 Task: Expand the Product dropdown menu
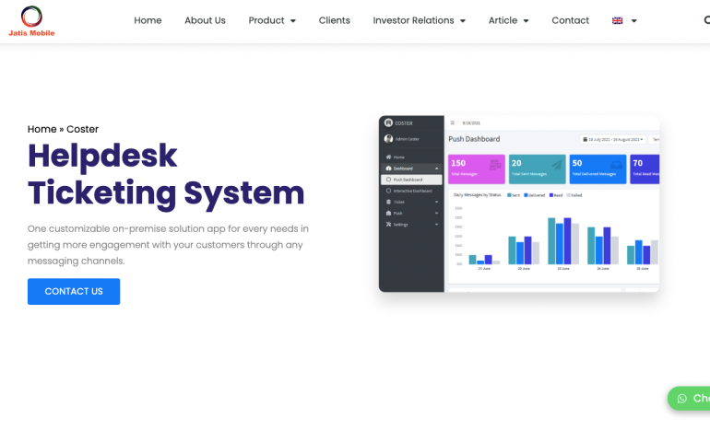click(x=272, y=20)
